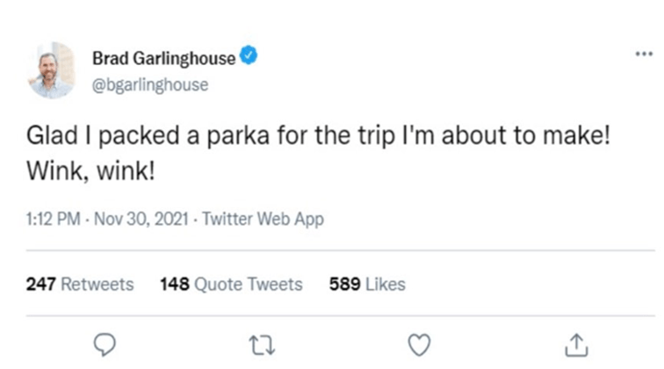
Task: Open the three-dot more options menu
Action: [644, 54]
